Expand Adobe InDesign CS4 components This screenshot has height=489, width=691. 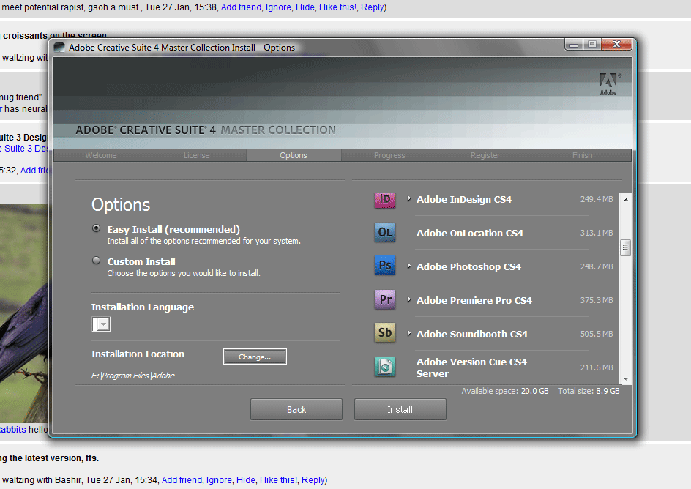409,198
